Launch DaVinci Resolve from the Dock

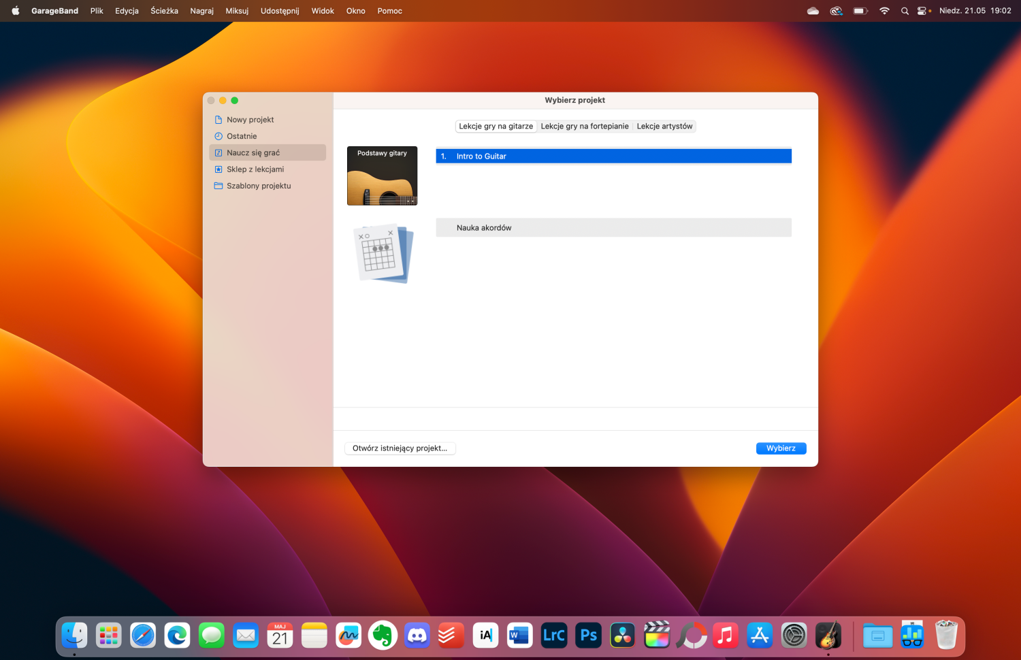click(x=623, y=636)
